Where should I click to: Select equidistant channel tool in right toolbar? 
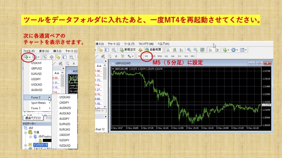103,56
